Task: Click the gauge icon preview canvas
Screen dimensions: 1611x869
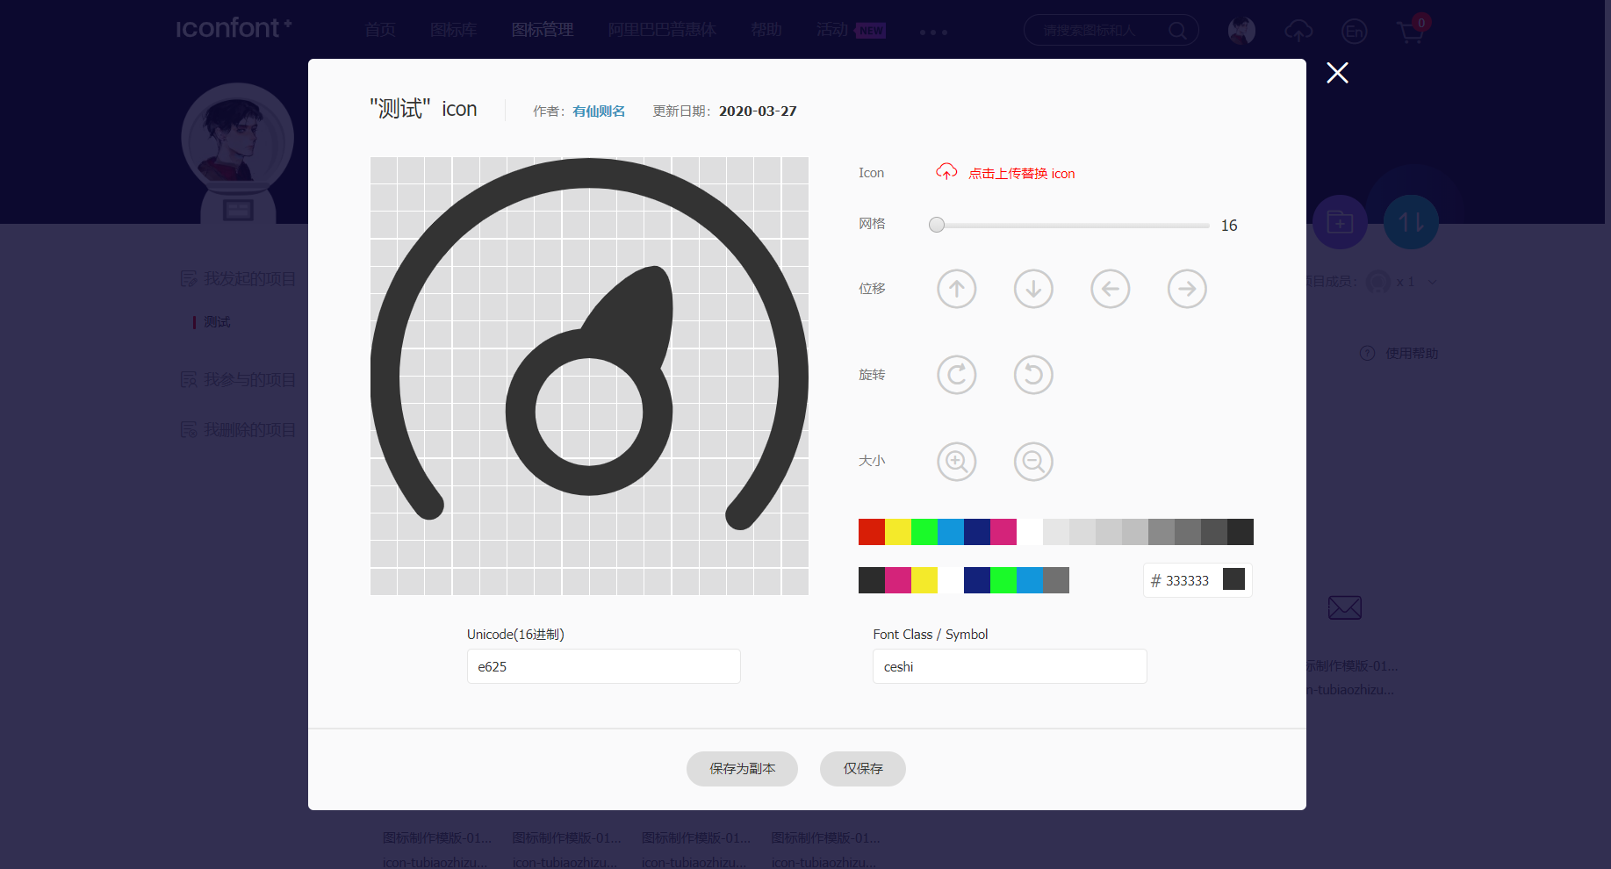Action: point(589,376)
